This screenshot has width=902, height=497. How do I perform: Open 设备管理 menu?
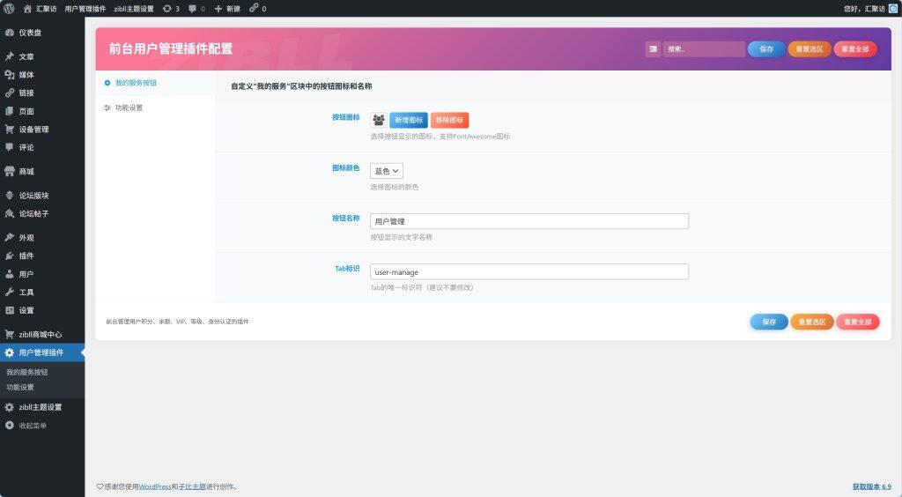(x=42, y=130)
